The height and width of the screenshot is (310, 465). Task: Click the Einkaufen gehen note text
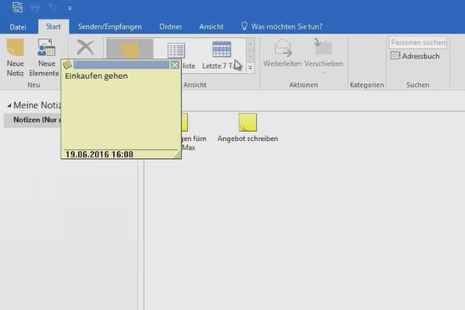pos(96,76)
